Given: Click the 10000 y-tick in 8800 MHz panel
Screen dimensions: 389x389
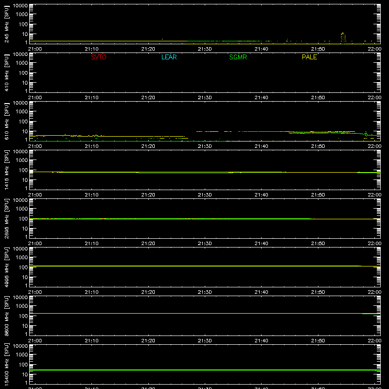Looking at the screenshot, I should (x=20, y=298).
